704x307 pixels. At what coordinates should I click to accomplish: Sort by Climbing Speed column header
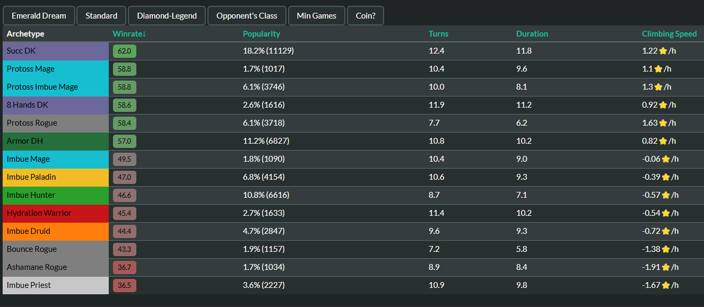(x=670, y=34)
